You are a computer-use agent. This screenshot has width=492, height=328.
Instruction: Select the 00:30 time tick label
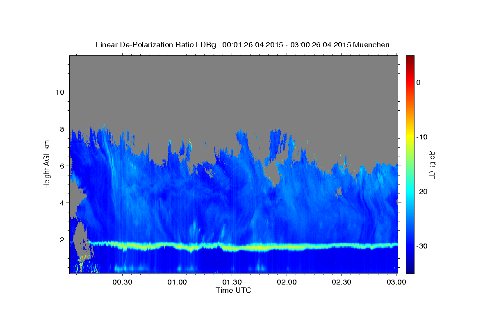tap(122, 282)
